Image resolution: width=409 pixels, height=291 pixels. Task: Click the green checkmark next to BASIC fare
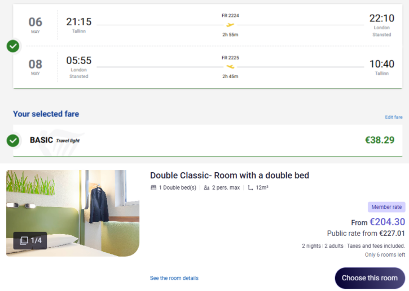pyautogui.click(x=13, y=140)
